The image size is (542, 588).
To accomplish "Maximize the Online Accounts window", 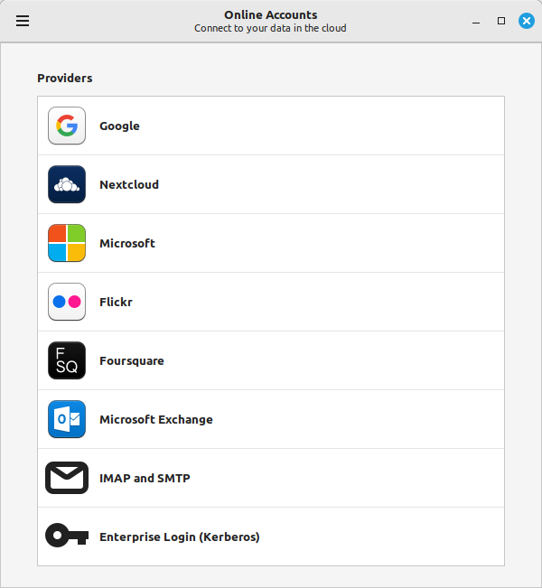I will coord(501,21).
